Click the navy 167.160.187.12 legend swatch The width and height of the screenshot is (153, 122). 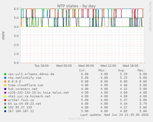[5, 111]
